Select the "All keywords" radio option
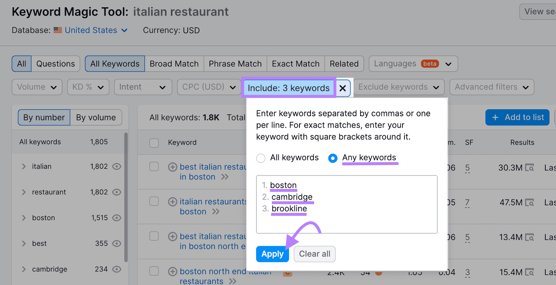 (x=261, y=158)
